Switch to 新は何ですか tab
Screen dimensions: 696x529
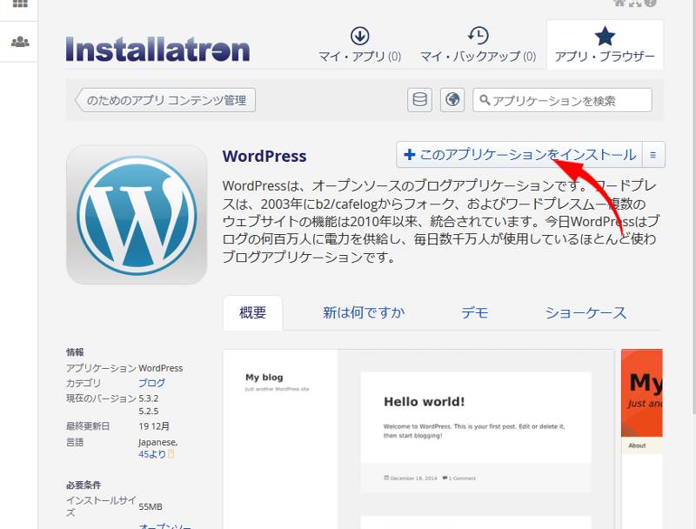pyautogui.click(x=364, y=313)
